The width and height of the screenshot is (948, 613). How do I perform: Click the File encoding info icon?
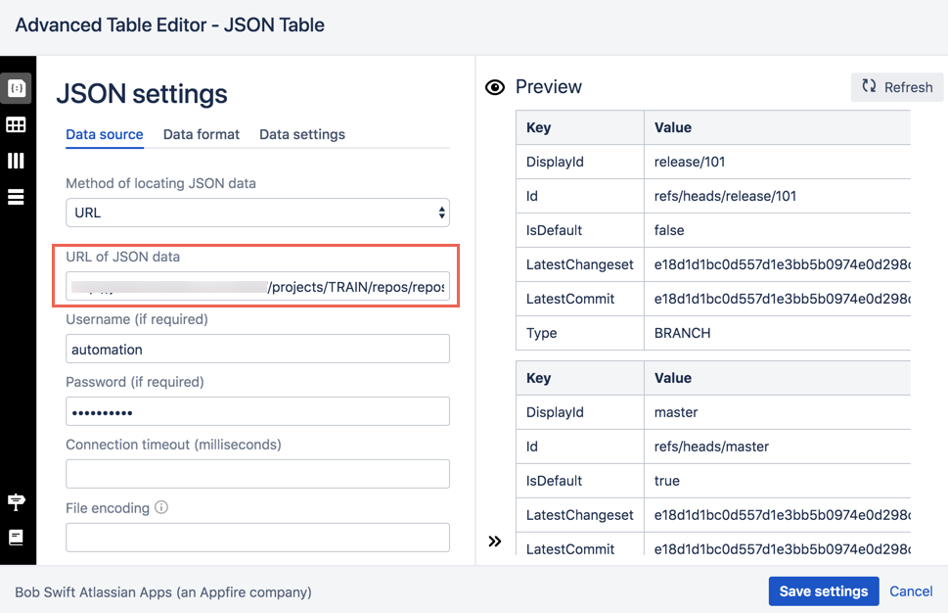pos(161,507)
